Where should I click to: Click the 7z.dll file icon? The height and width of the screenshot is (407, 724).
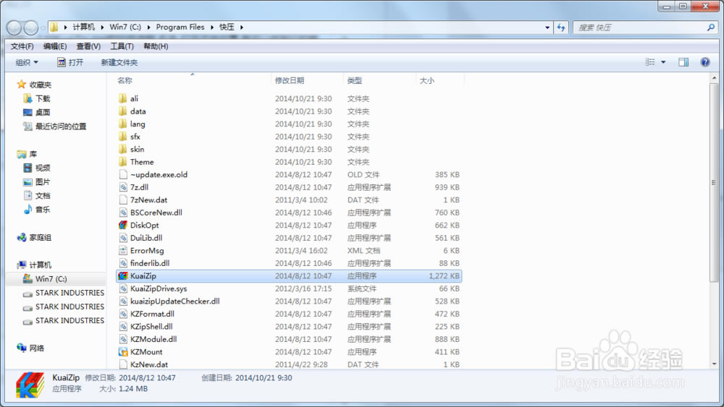point(123,187)
